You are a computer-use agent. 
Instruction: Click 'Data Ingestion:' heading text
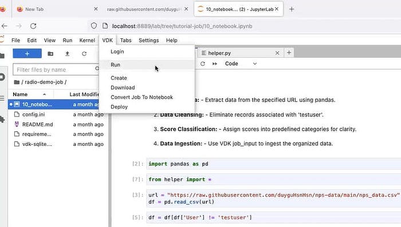[181, 144]
